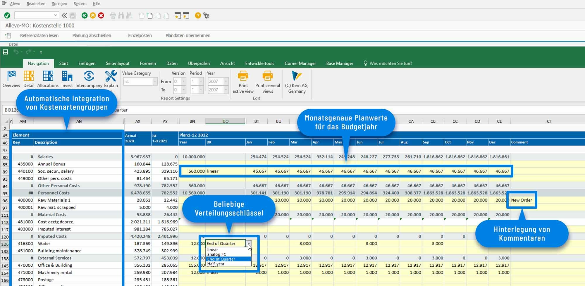Open the SAP command field dropdown
This screenshot has height=286, width=585.
56,15
